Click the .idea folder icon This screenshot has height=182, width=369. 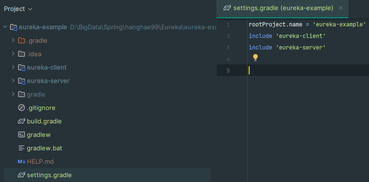22,54
